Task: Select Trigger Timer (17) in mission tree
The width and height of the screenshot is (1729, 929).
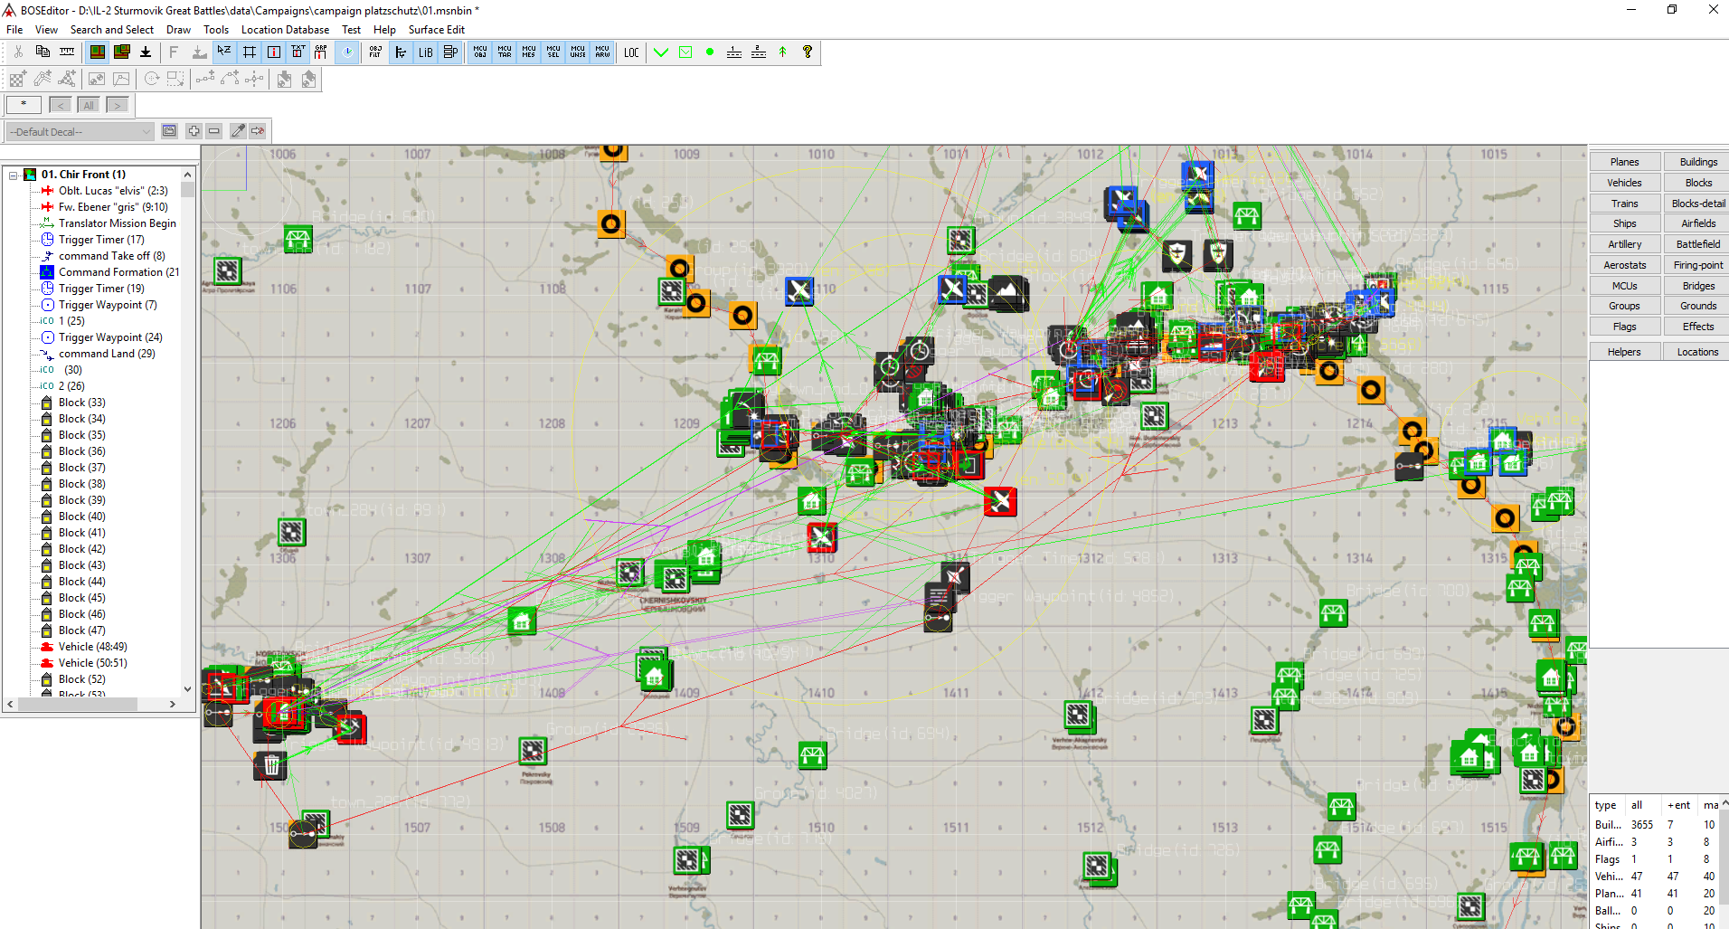Action: point(101,240)
